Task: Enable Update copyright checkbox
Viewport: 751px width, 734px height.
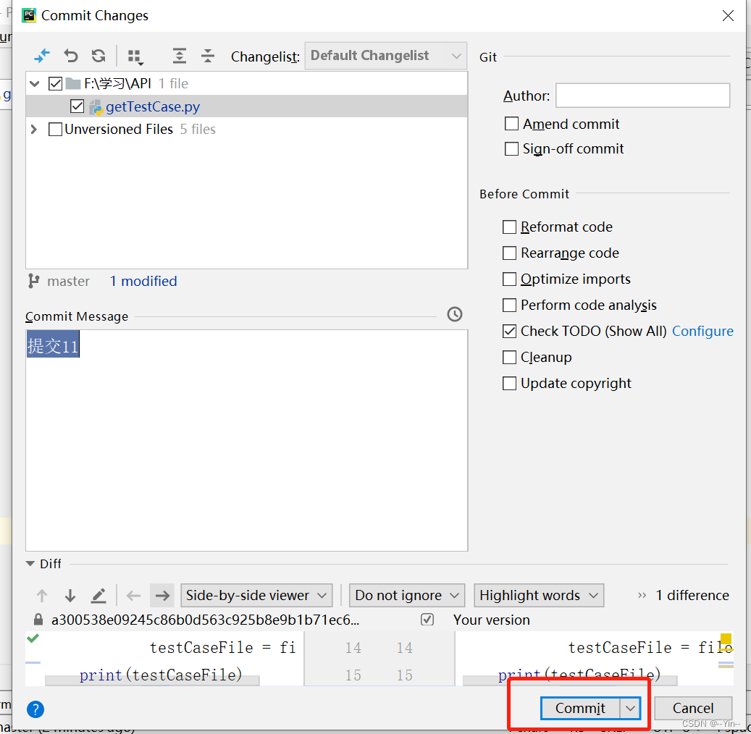Action: click(x=509, y=384)
